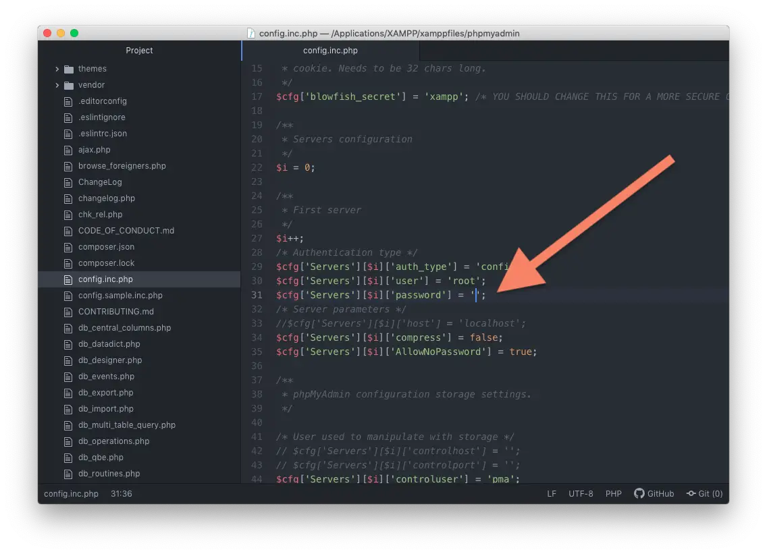
Task: Click line number 35 in the gutter
Action: pos(256,352)
